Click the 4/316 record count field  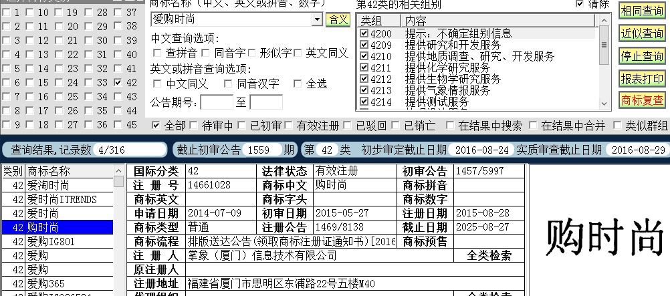point(130,150)
